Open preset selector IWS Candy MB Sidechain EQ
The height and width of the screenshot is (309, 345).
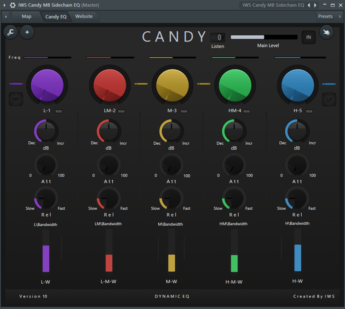point(273,5)
